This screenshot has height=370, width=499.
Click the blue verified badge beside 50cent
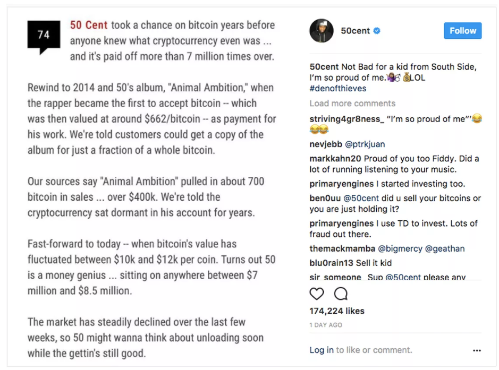click(x=376, y=31)
